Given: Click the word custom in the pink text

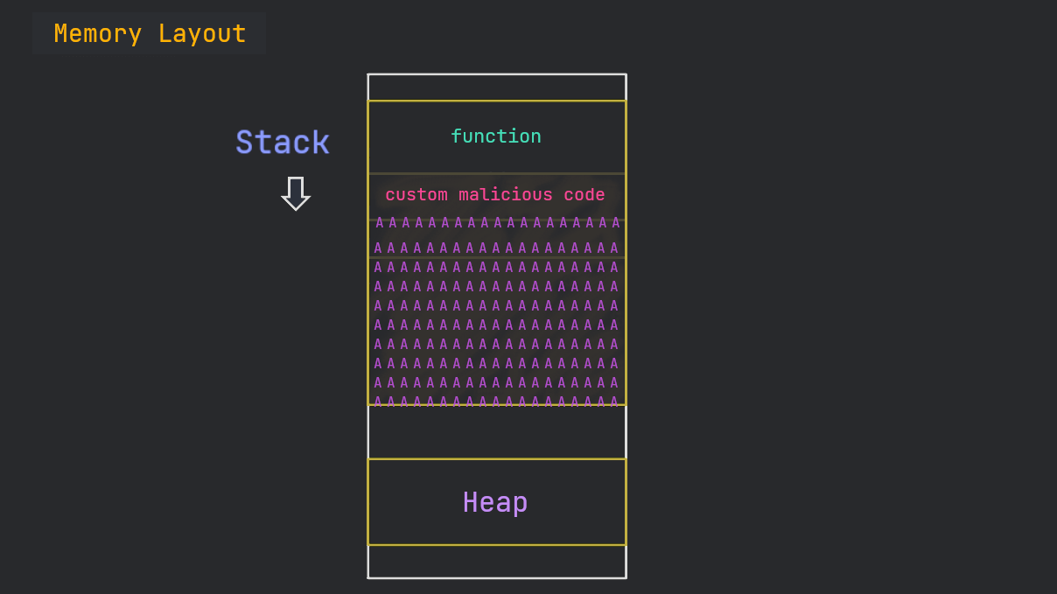Looking at the screenshot, I should point(416,195).
